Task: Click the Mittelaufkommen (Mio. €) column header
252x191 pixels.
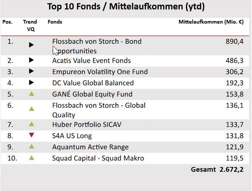Action: click(211, 22)
